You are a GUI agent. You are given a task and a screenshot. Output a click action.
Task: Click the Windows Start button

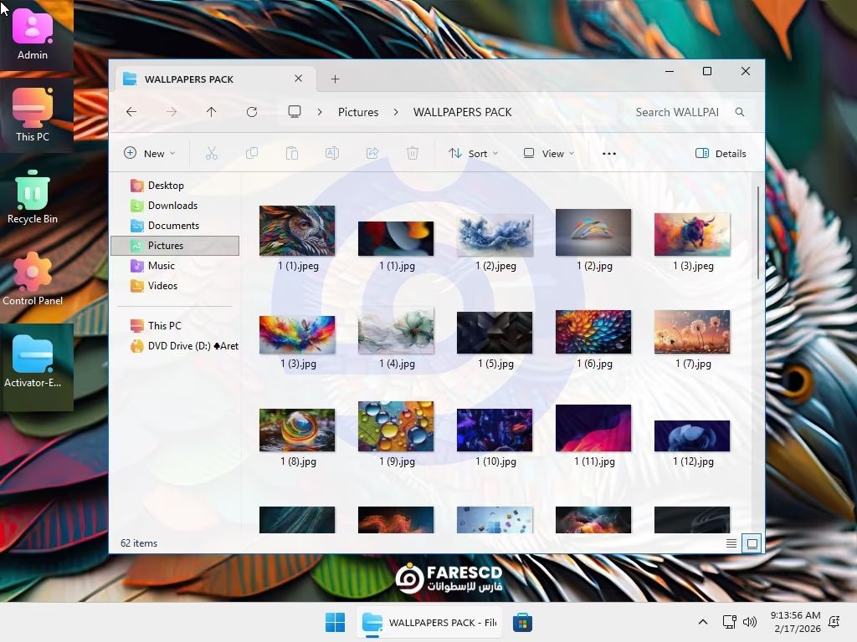pyautogui.click(x=335, y=623)
